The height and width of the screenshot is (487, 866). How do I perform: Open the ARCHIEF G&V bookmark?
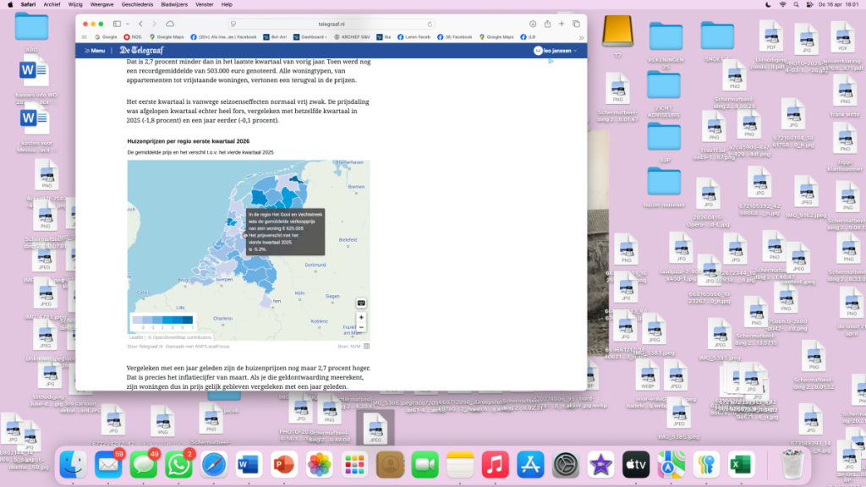point(354,37)
